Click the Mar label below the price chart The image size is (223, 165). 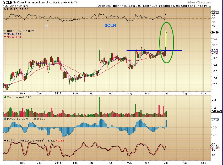[92, 94]
